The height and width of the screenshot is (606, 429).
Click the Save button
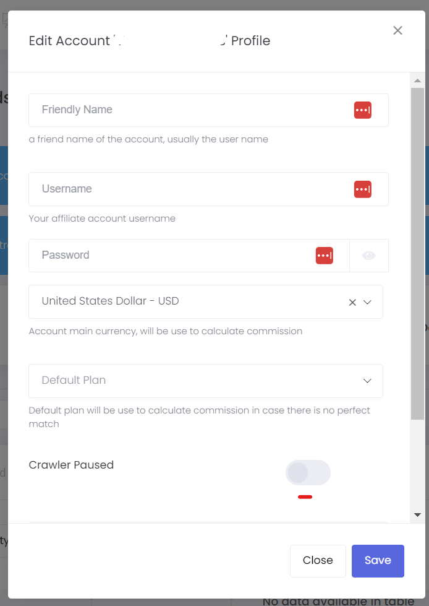(378, 561)
